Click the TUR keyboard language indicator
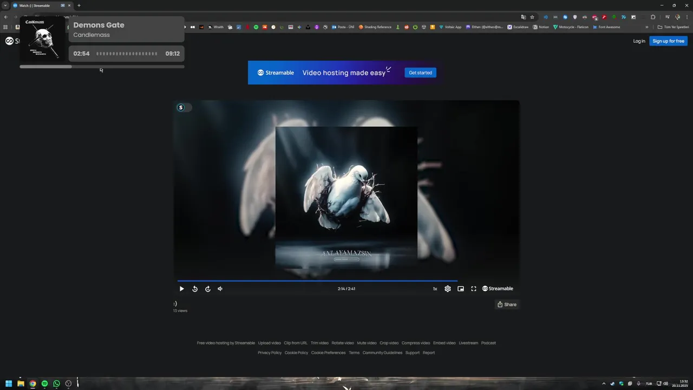Image resolution: width=693 pixels, height=390 pixels. (x=649, y=383)
